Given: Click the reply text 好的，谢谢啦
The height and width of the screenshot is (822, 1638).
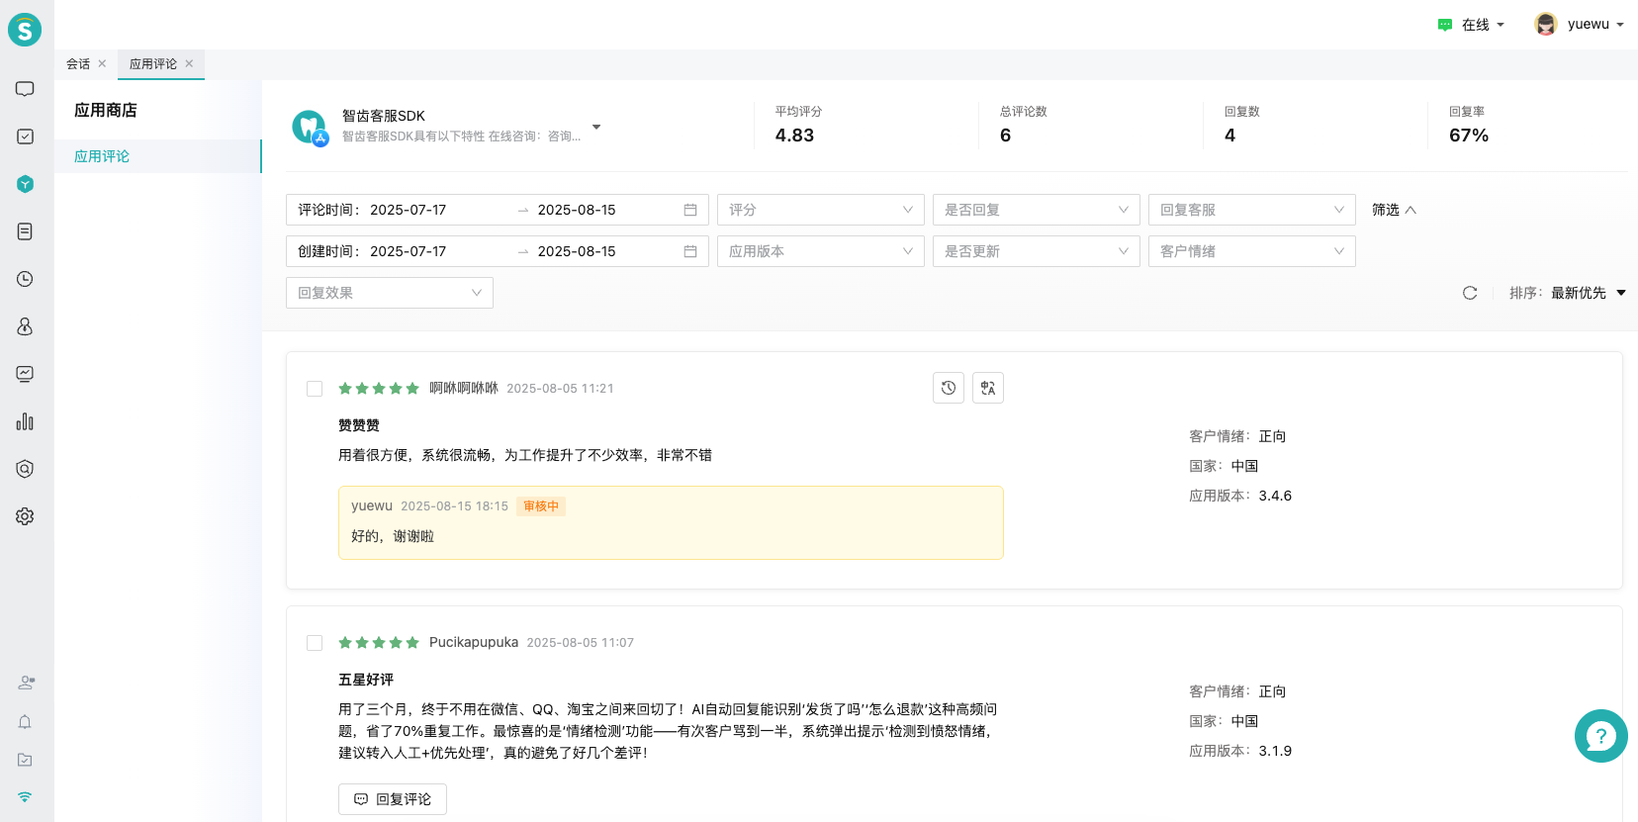Looking at the screenshot, I should (393, 536).
